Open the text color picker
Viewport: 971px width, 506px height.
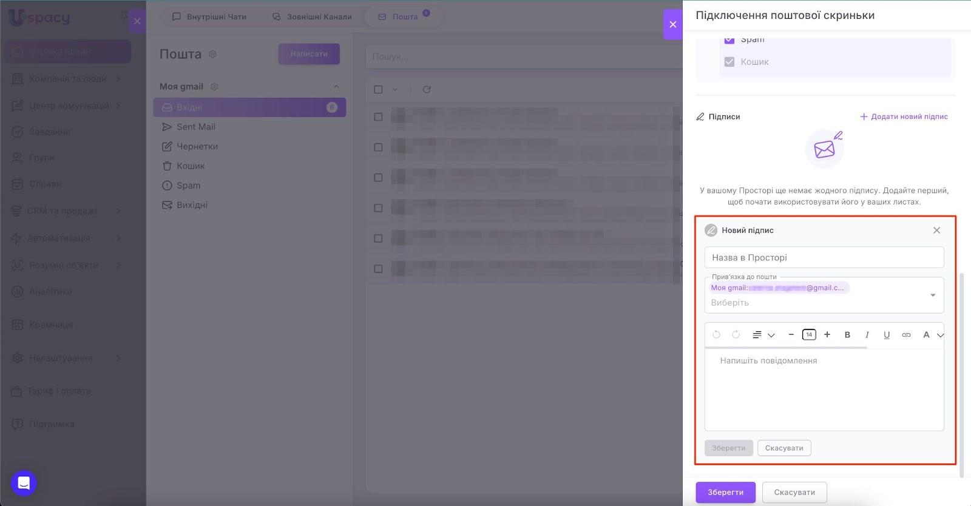[933, 335]
